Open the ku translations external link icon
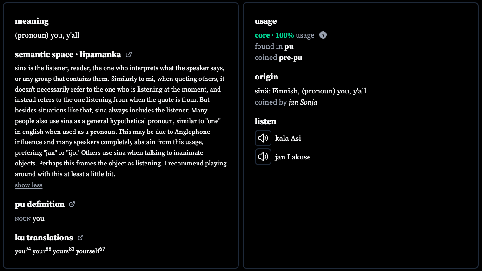 pyautogui.click(x=80, y=238)
